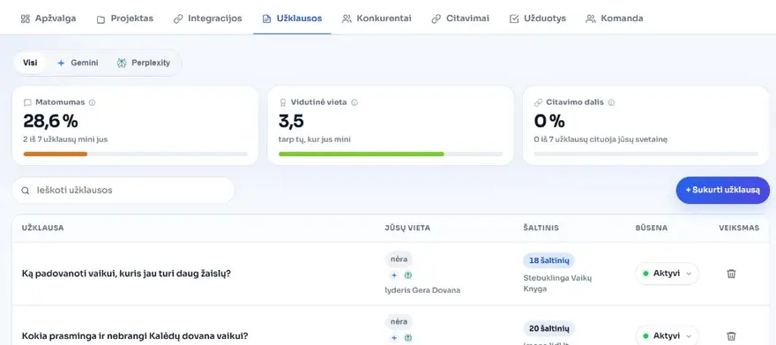This screenshot has height=345, width=776.
Task: Open Aktyvi status dropdown for 'Ką padovanoti' row
Action: pyautogui.click(x=667, y=274)
